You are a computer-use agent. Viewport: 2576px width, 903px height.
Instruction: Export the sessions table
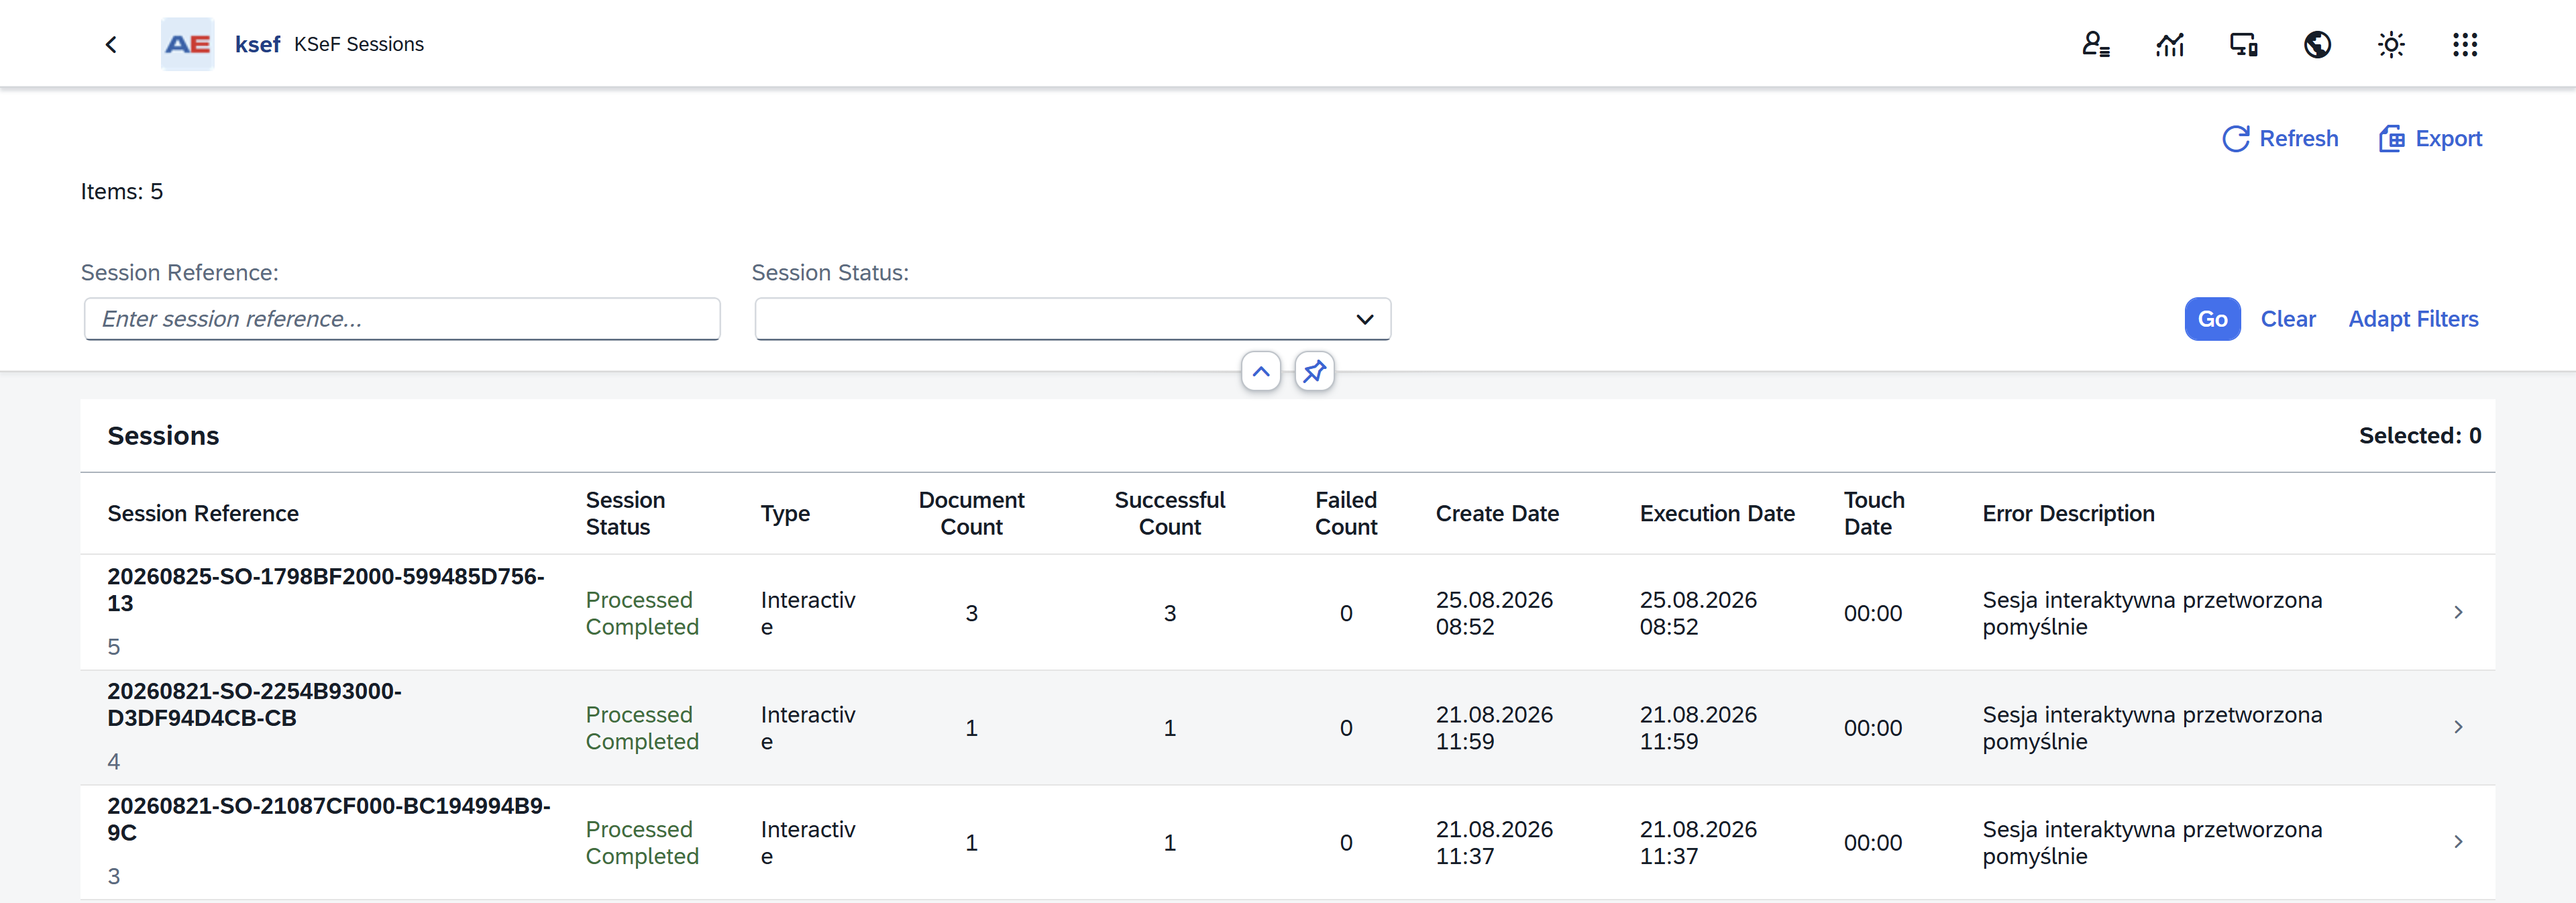pyautogui.click(x=2430, y=138)
